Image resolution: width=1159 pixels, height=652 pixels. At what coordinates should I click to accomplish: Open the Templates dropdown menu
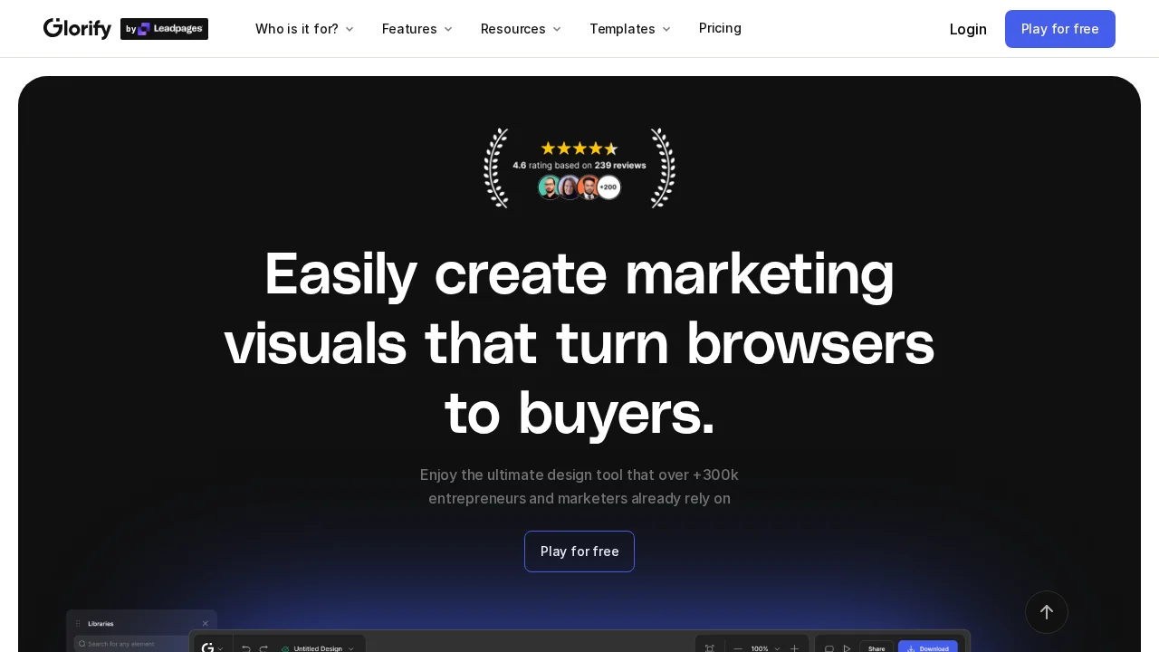click(629, 29)
